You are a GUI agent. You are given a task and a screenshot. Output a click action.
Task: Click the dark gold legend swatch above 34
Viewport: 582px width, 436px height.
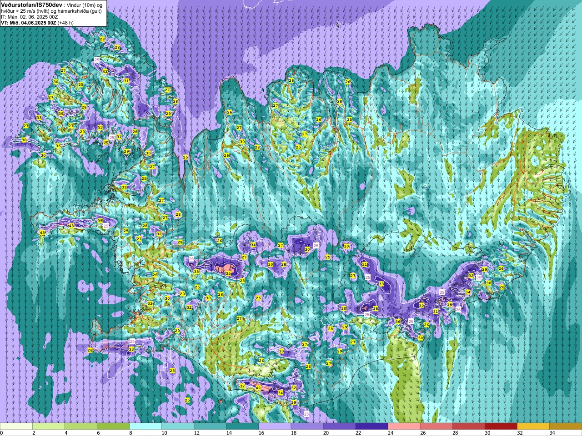point(565,426)
